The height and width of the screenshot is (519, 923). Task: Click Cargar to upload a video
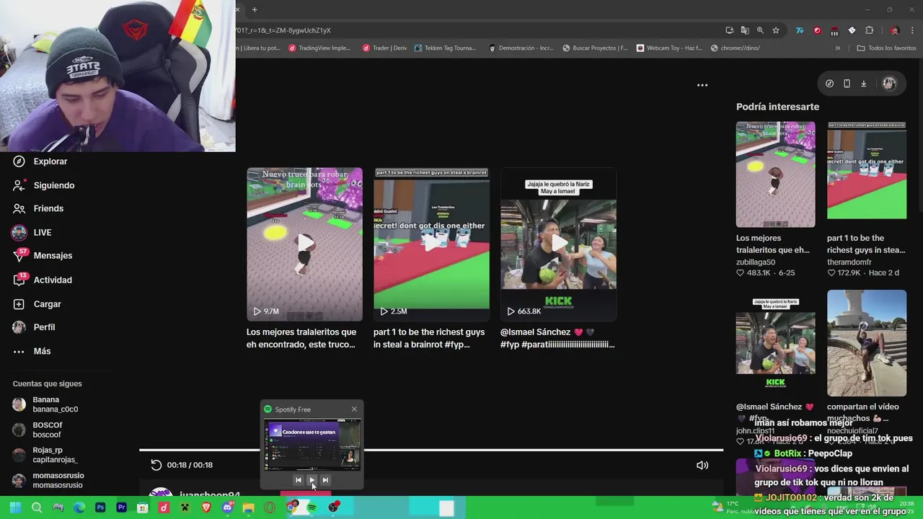click(x=37, y=304)
